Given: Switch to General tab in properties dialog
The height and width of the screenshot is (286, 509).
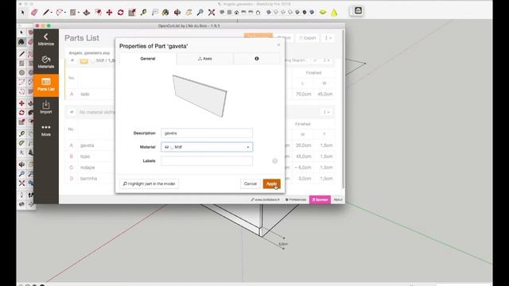Looking at the screenshot, I should [x=148, y=59].
